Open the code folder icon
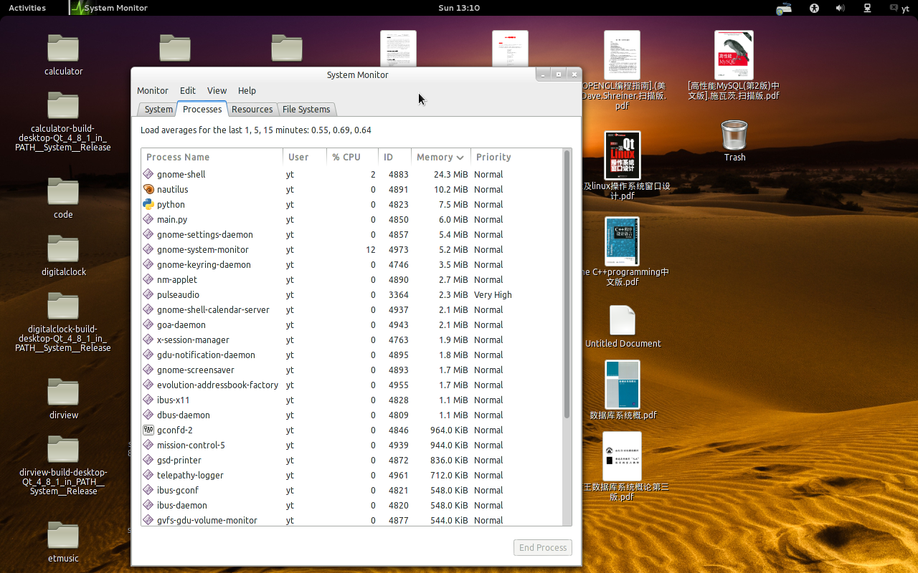The image size is (918, 573). click(x=63, y=191)
